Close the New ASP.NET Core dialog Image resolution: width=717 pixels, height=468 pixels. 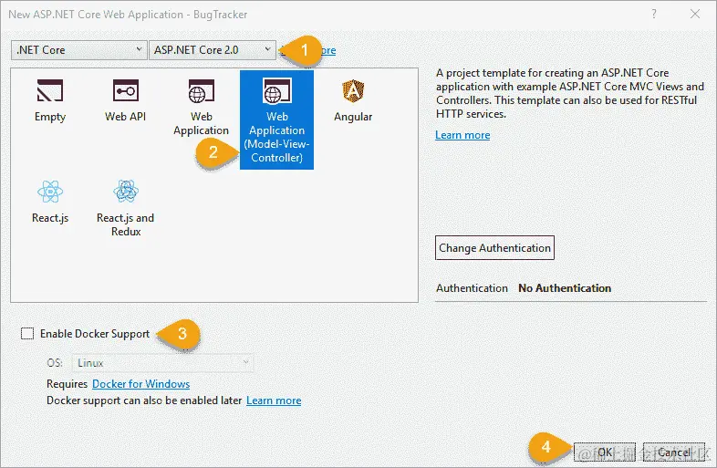tap(695, 15)
